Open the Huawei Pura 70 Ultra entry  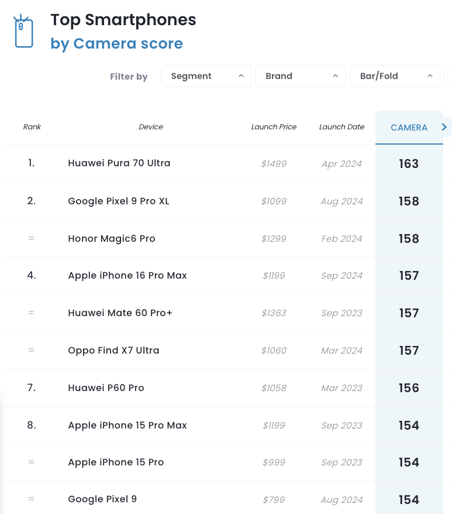[119, 163]
